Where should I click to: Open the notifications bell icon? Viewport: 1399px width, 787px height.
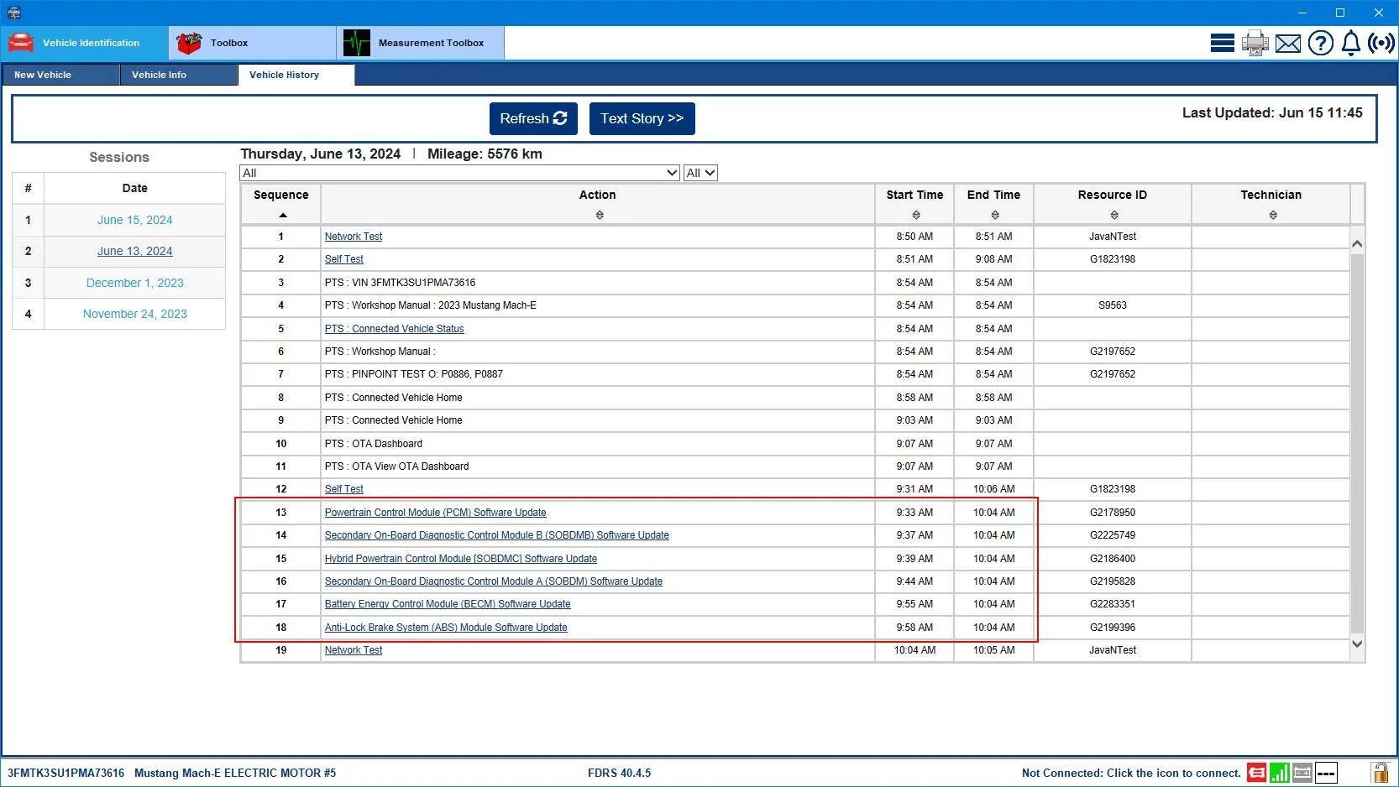1350,43
